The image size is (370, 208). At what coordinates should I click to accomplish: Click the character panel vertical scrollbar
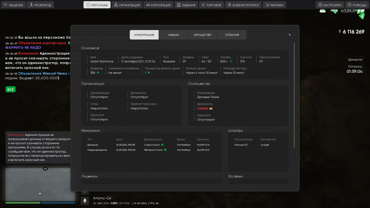click(x=294, y=95)
